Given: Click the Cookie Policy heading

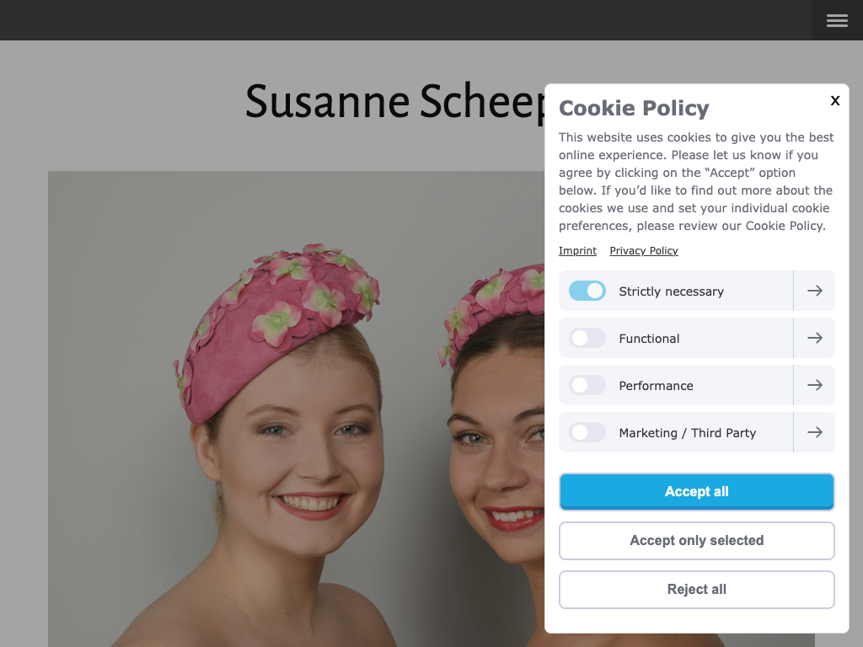Looking at the screenshot, I should (634, 108).
